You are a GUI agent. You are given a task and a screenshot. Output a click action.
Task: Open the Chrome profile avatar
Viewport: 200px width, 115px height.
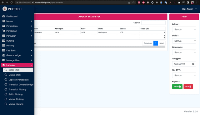[x=192, y=2]
